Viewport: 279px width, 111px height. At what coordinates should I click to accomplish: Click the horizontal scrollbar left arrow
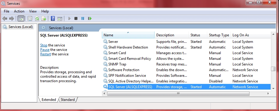tap(105, 93)
